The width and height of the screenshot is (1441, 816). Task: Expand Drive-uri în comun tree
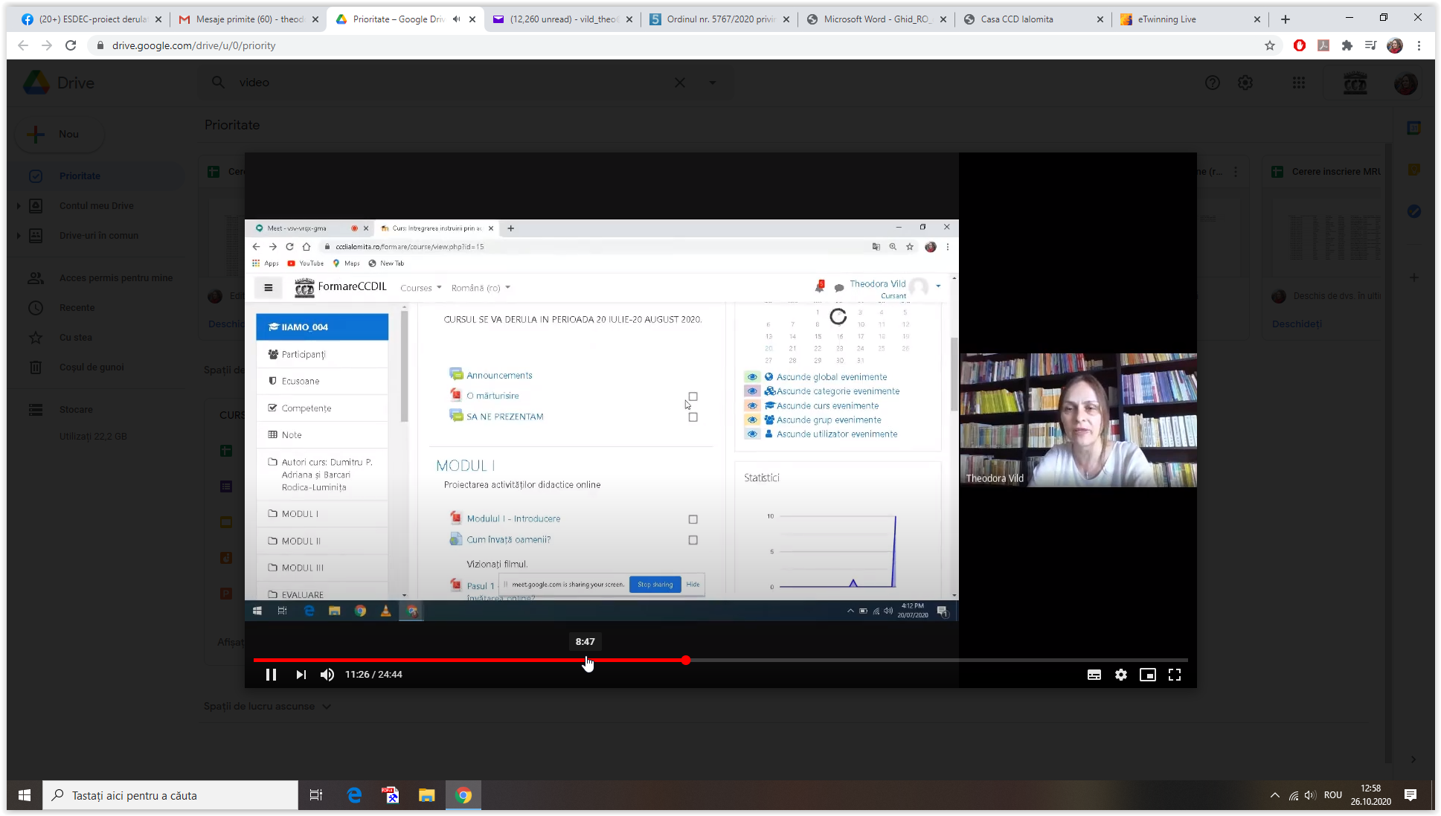[x=19, y=236]
